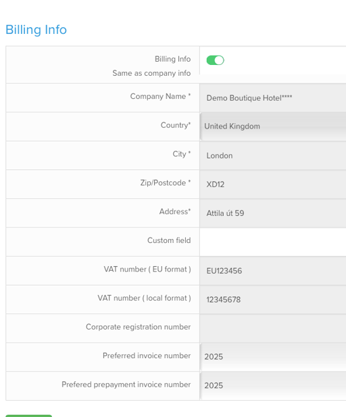The height and width of the screenshot is (417, 346).
Task: Click the Company Name input field
Action: coord(273,98)
